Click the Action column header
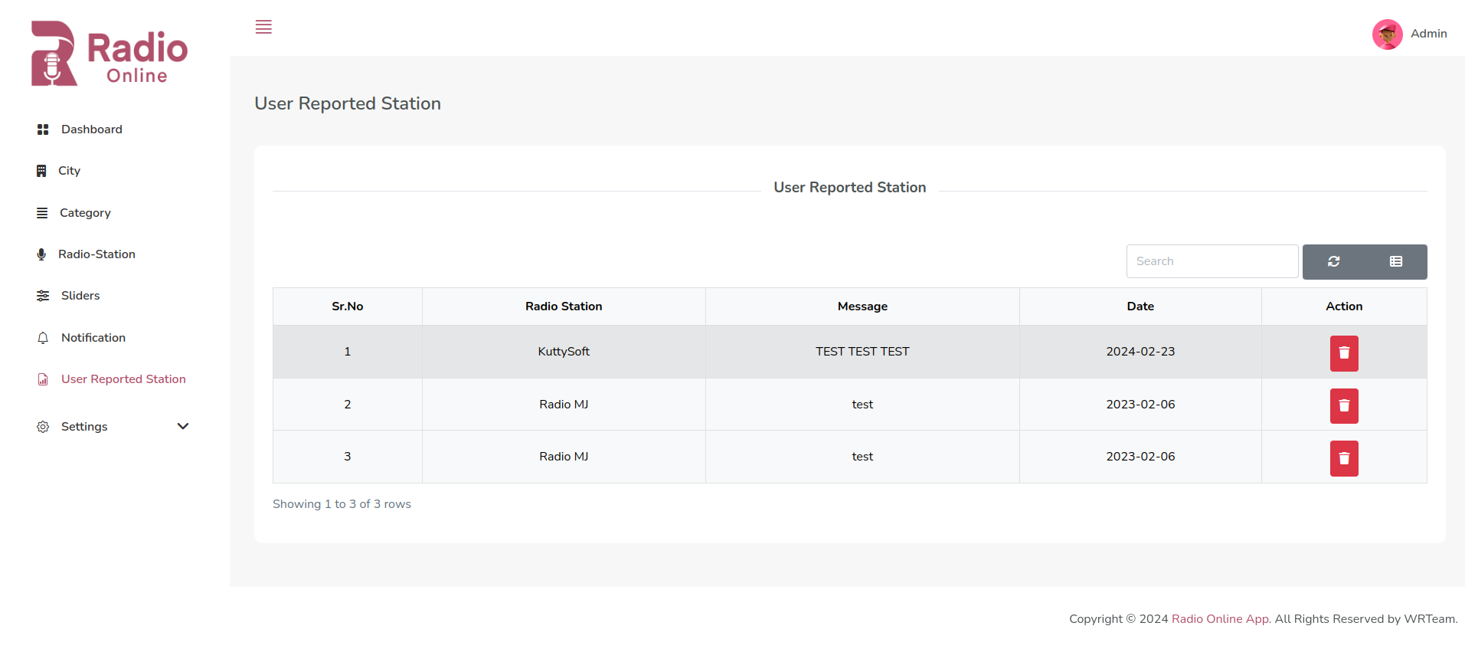Image resolution: width=1465 pixels, height=649 pixels. [x=1344, y=306]
